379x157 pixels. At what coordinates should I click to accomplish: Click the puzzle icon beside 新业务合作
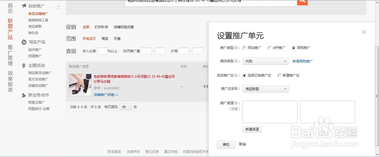pyautogui.click(x=23, y=95)
